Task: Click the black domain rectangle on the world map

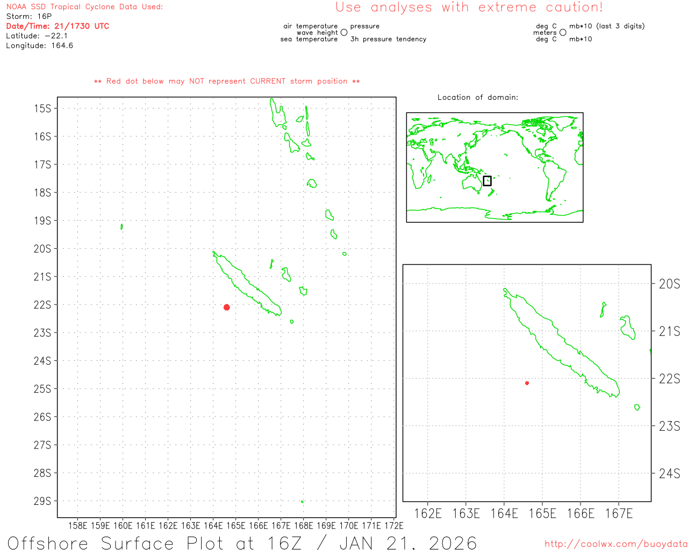Action: [487, 181]
